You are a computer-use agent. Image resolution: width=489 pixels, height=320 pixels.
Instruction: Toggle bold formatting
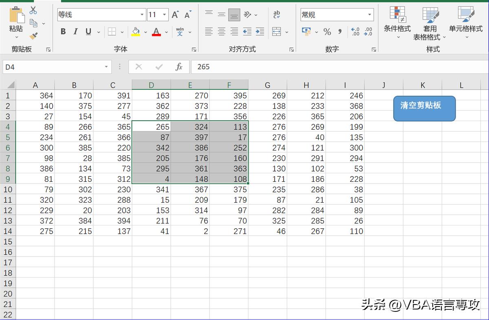click(63, 31)
